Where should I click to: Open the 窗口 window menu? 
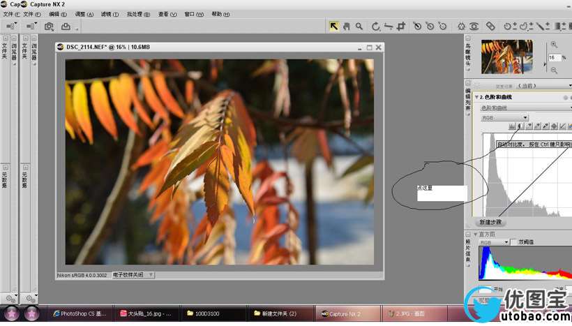pos(194,14)
